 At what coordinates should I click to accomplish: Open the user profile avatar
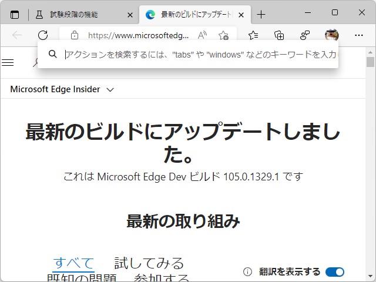coord(331,35)
